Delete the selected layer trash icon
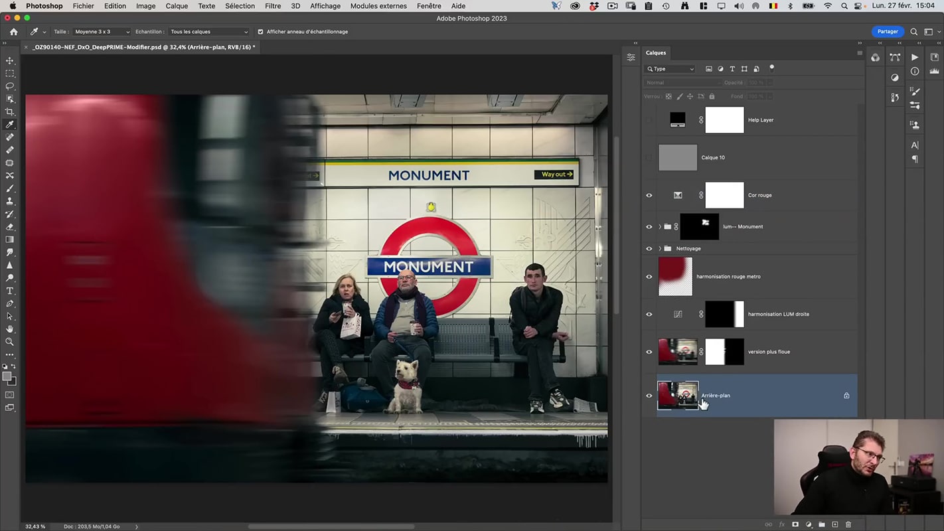The image size is (944, 531). click(848, 524)
